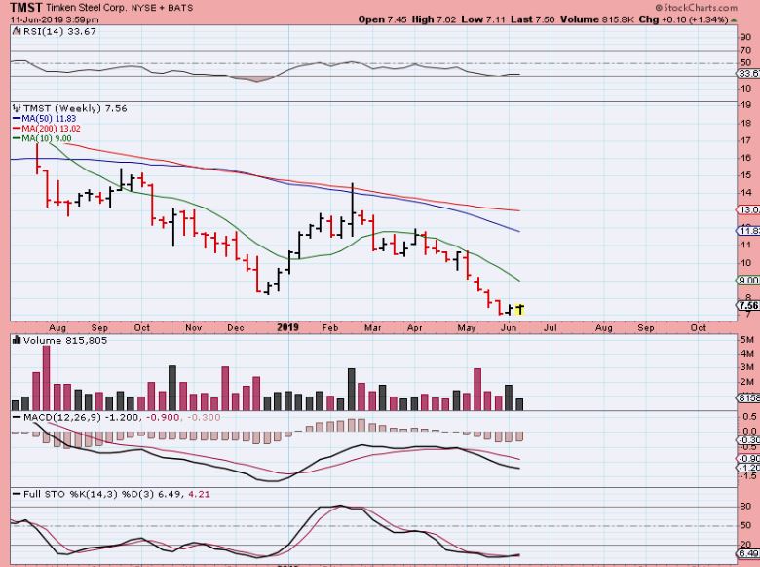Viewport: 760px width, 567px height.
Task: Click the MACD line icon before MACD(12,26,9)
Action: [17, 417]
